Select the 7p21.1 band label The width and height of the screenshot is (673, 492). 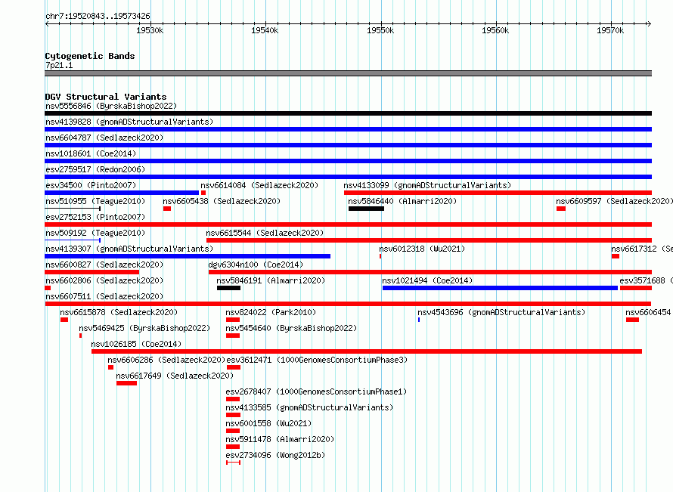coord(59,65)
